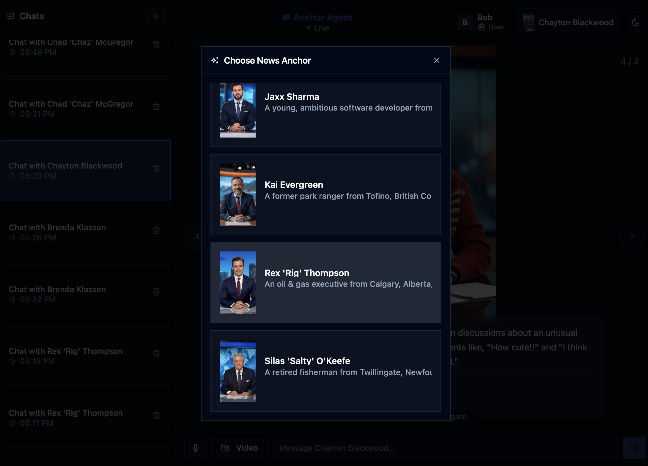Click the microphone icon
Viewport: 648px width, 466px height.
(x=195, y=448)
